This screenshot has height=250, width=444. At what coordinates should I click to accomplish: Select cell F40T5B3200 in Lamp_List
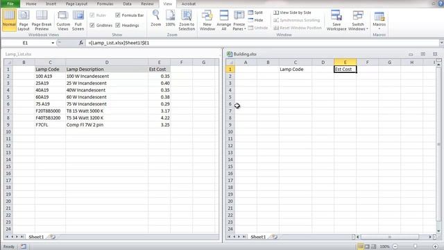(x=50, y=118)
